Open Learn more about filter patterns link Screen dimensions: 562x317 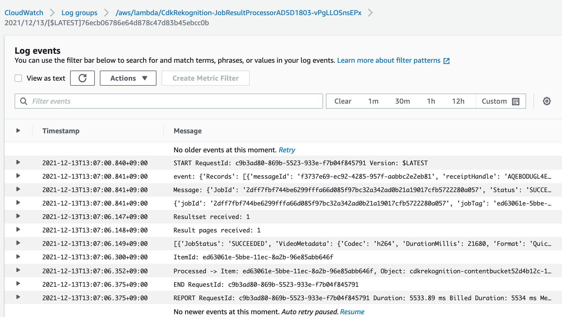pos(389,60)
